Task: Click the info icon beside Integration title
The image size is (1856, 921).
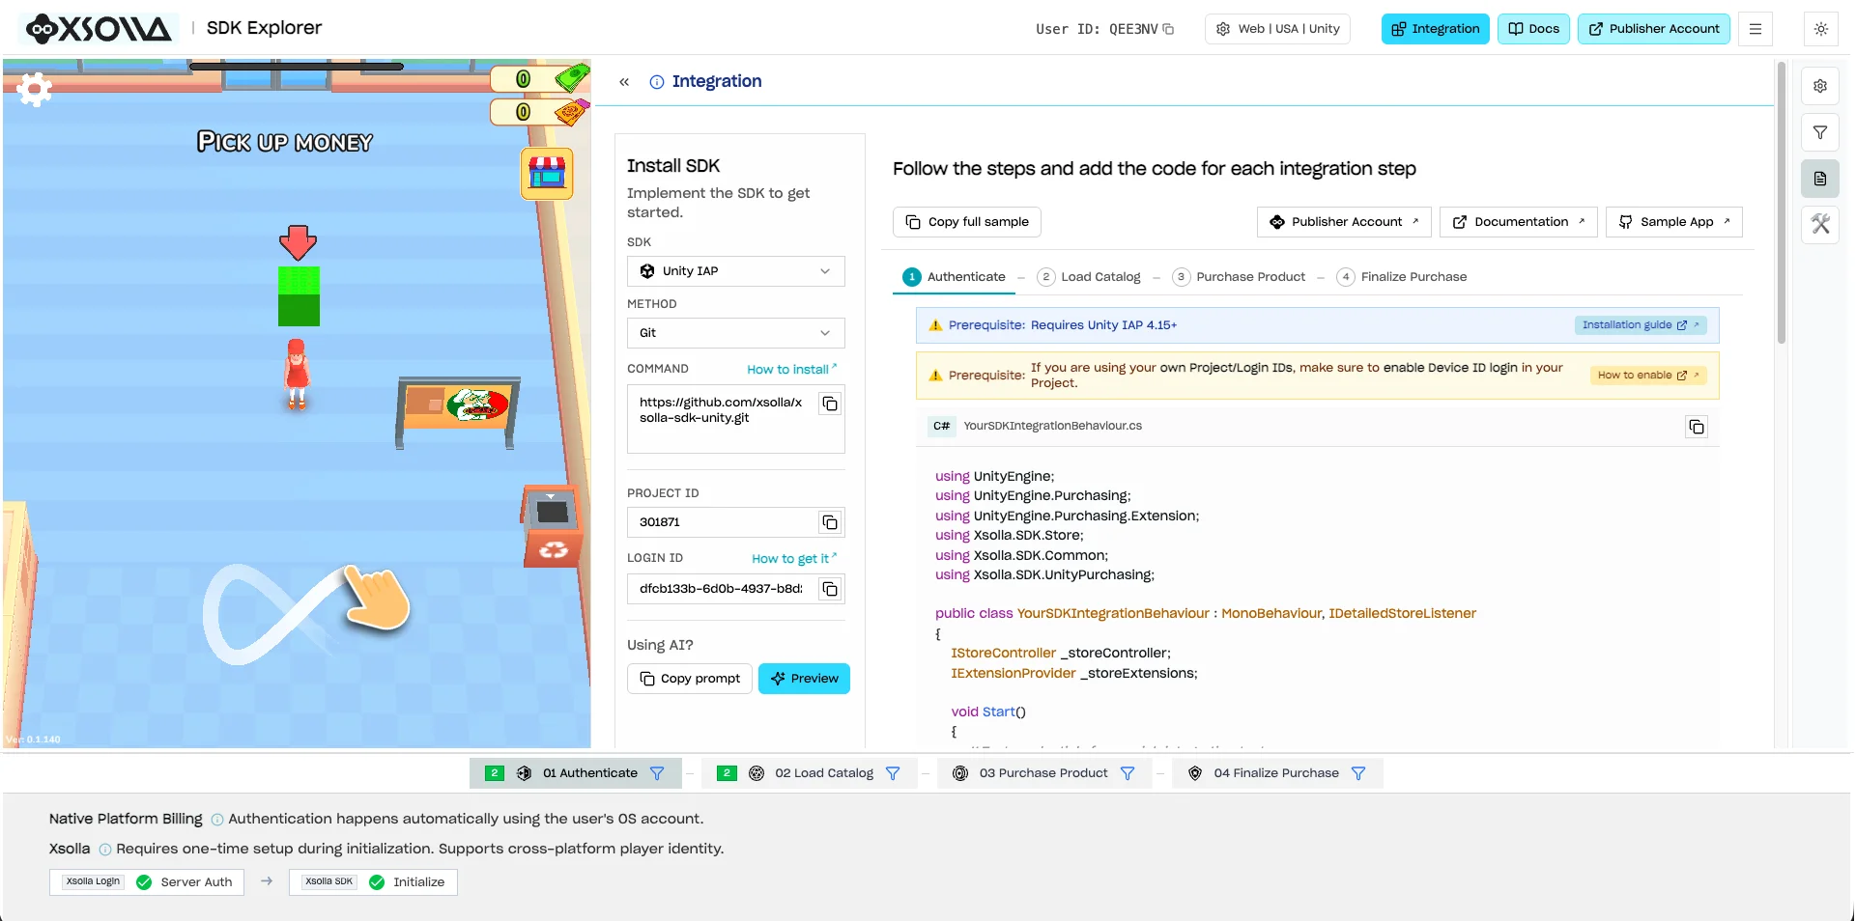Action: tap(656, 82)
